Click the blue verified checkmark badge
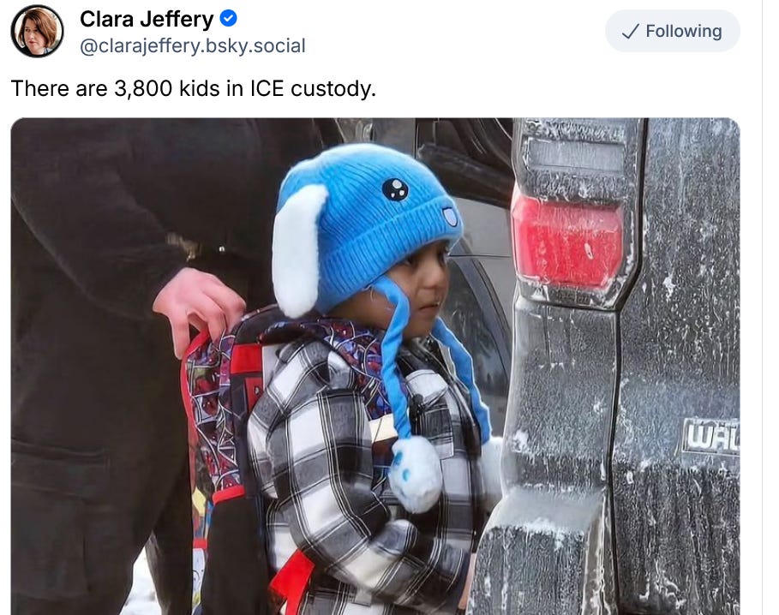The width and height of the screenshot is (779, 615). [x=229, y=19]
